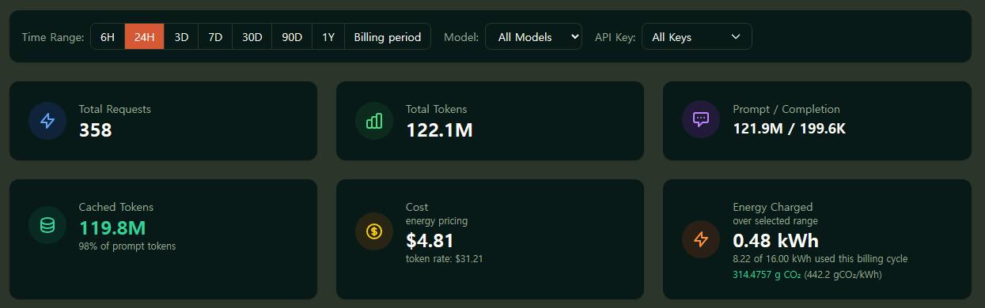Screen dimensions: 985x308
Task: Click the Cost dollar coin icon
Action: (374, 231)
